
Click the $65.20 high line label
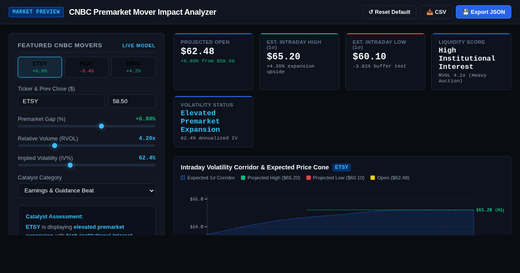tap(490, 210)
